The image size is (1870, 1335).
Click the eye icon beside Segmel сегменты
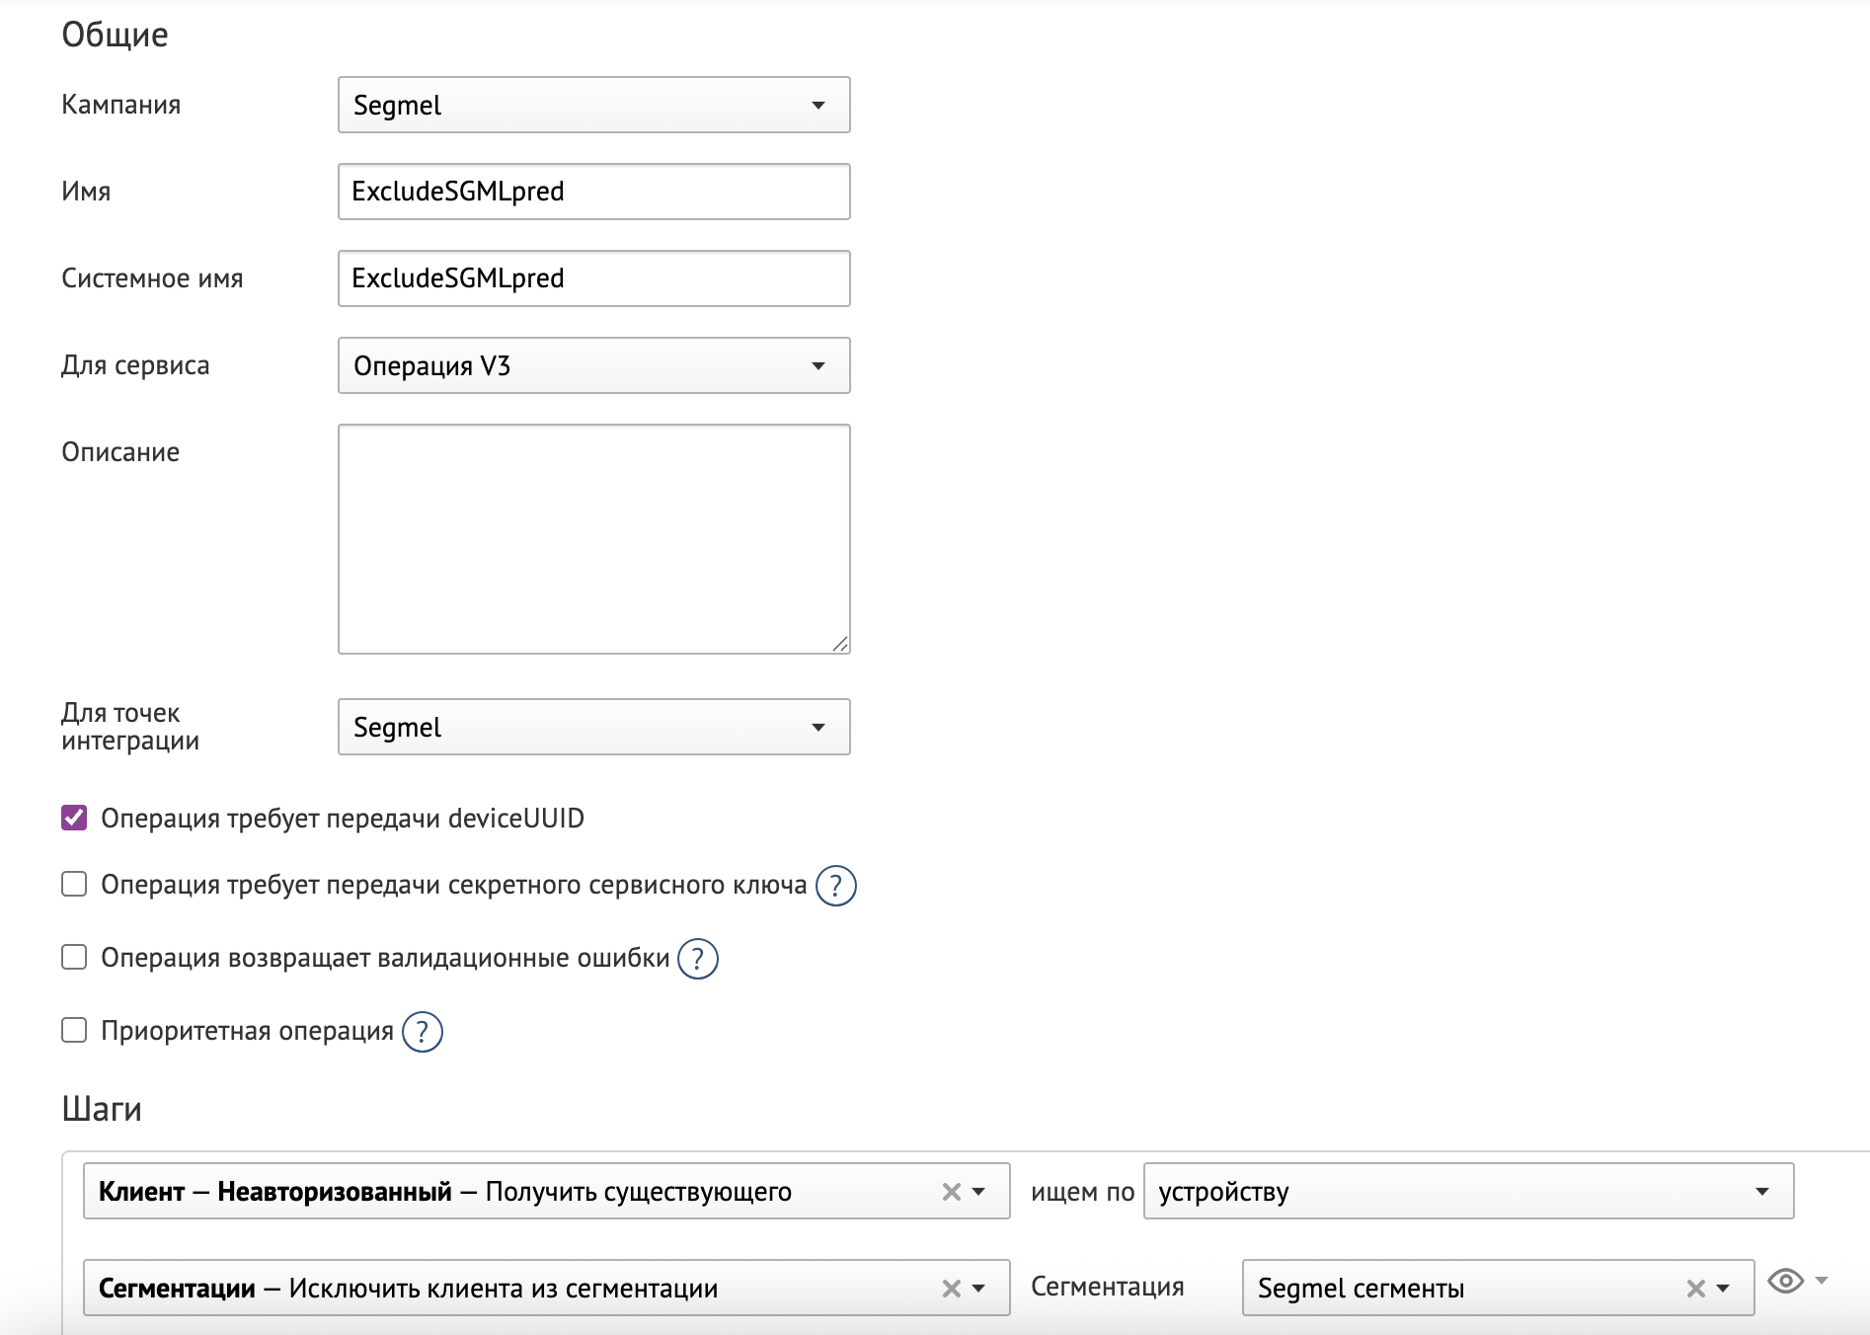point(1785,1282)
